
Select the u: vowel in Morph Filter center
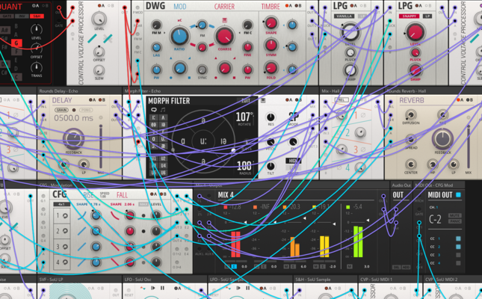[x=203, y=141]
